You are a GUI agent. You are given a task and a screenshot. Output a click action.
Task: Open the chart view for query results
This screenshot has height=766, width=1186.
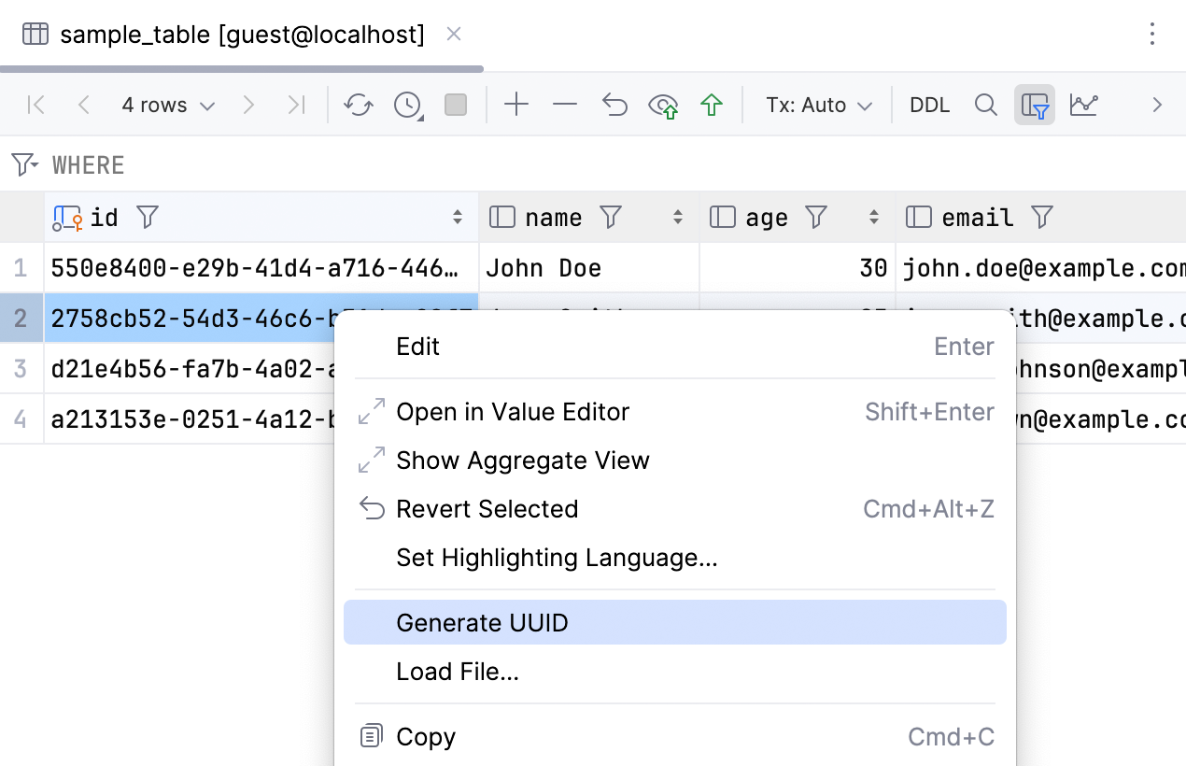pos(1083,105)
